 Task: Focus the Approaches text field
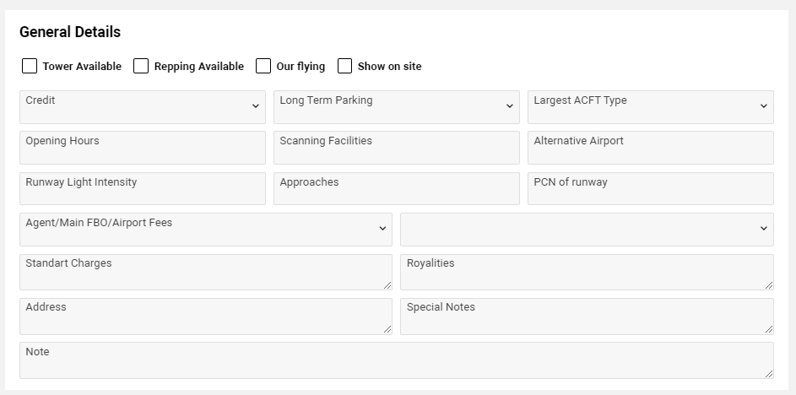(396, 189)
